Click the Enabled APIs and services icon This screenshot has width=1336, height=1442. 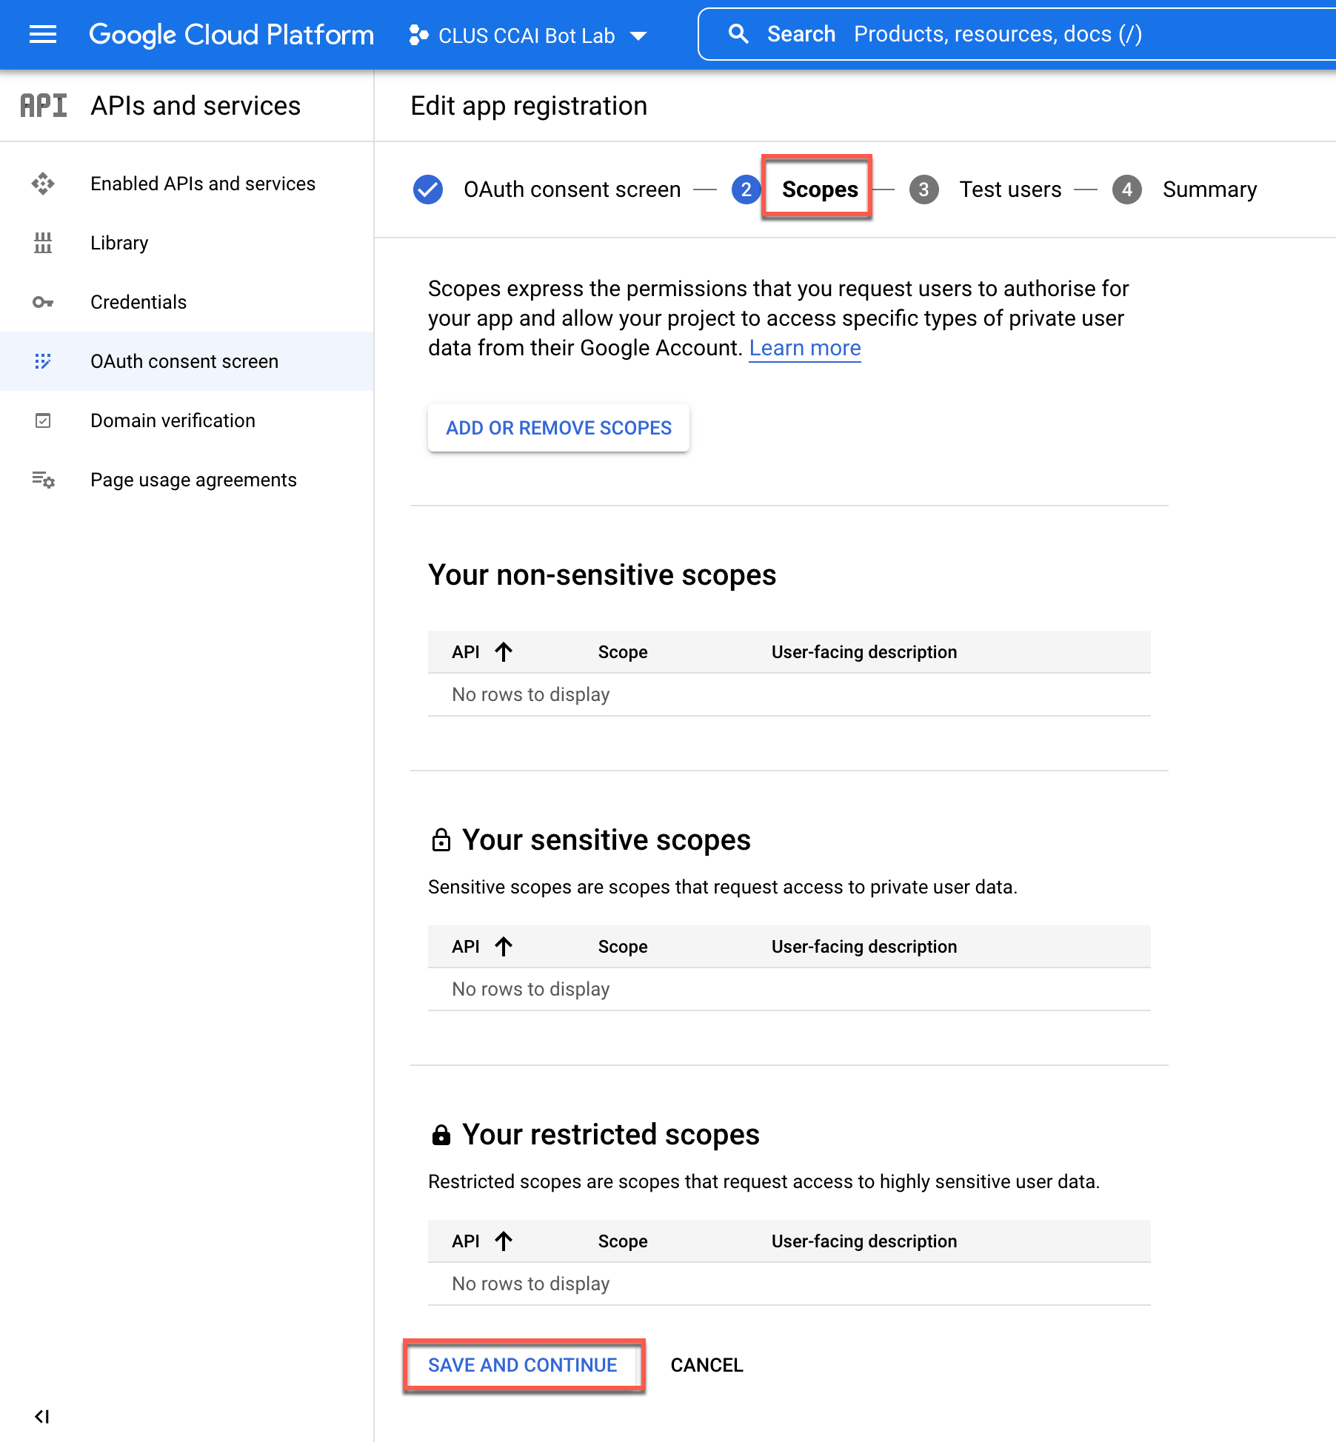(x=43, y=184)
